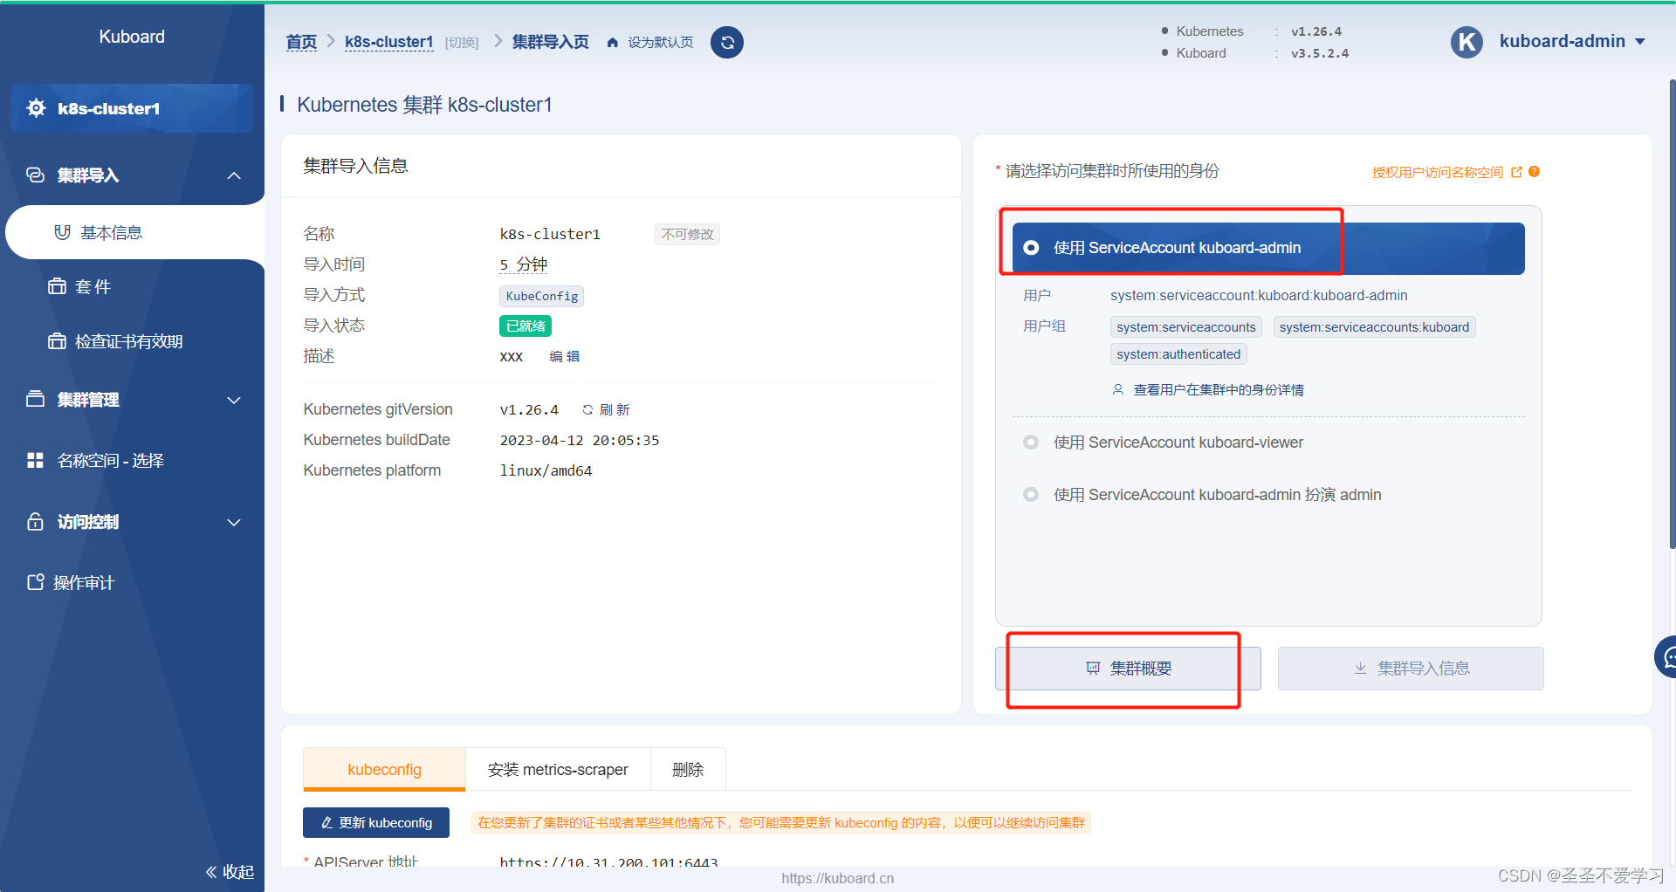The height and width of the screenshot is (892, 1676).
Task: Switch to the 删除 tab
Action: point(688,769)
